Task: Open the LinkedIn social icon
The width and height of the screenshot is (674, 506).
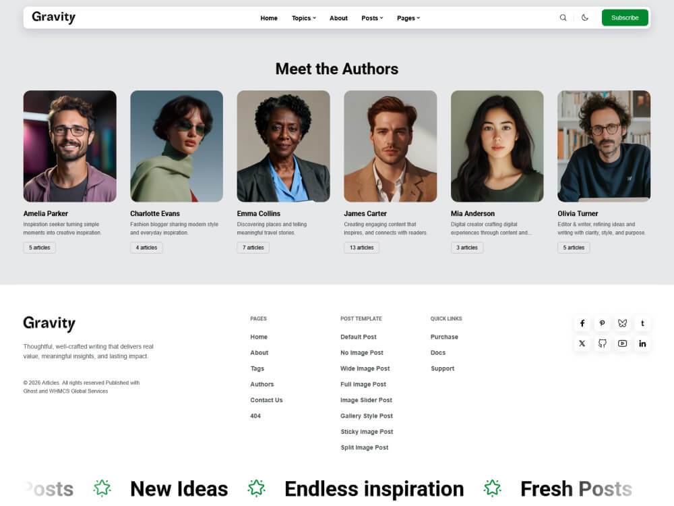Action: click(x=642, y=343)
